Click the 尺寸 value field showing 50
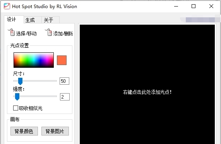 pos(64,81)
